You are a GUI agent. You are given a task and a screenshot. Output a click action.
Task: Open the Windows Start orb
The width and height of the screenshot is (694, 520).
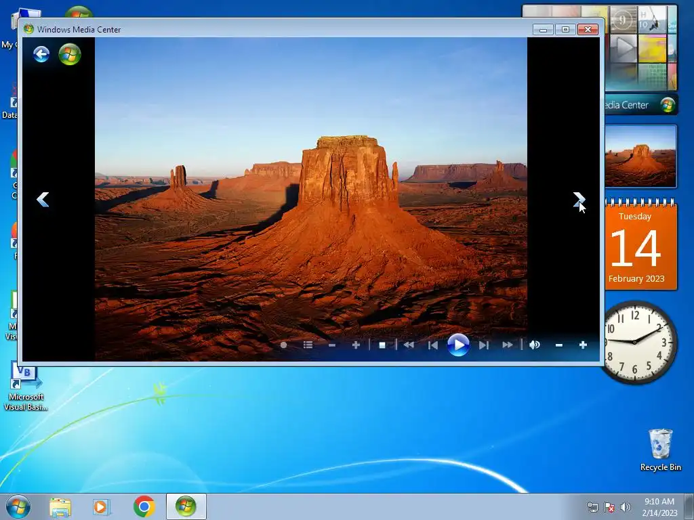(18, 506)
